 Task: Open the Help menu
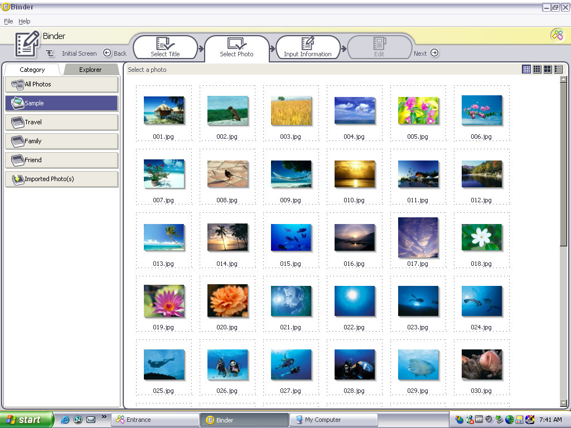(x=25, y=21)
